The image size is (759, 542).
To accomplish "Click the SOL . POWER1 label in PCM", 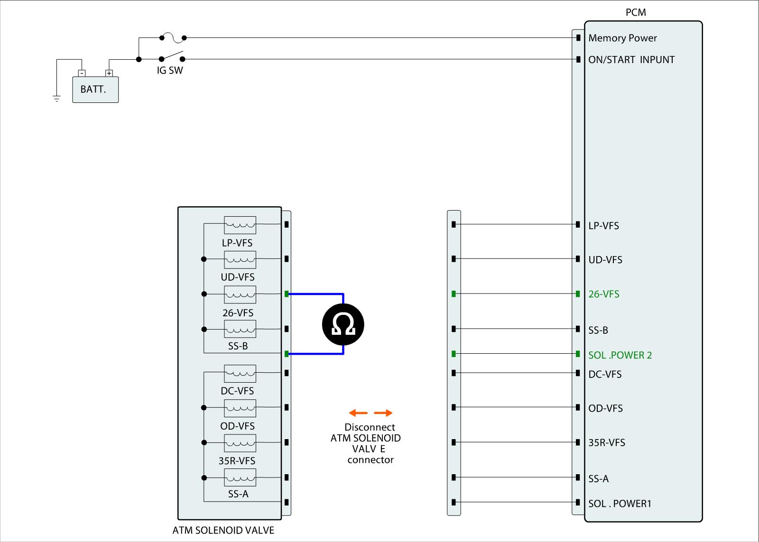I will point(620,504).
